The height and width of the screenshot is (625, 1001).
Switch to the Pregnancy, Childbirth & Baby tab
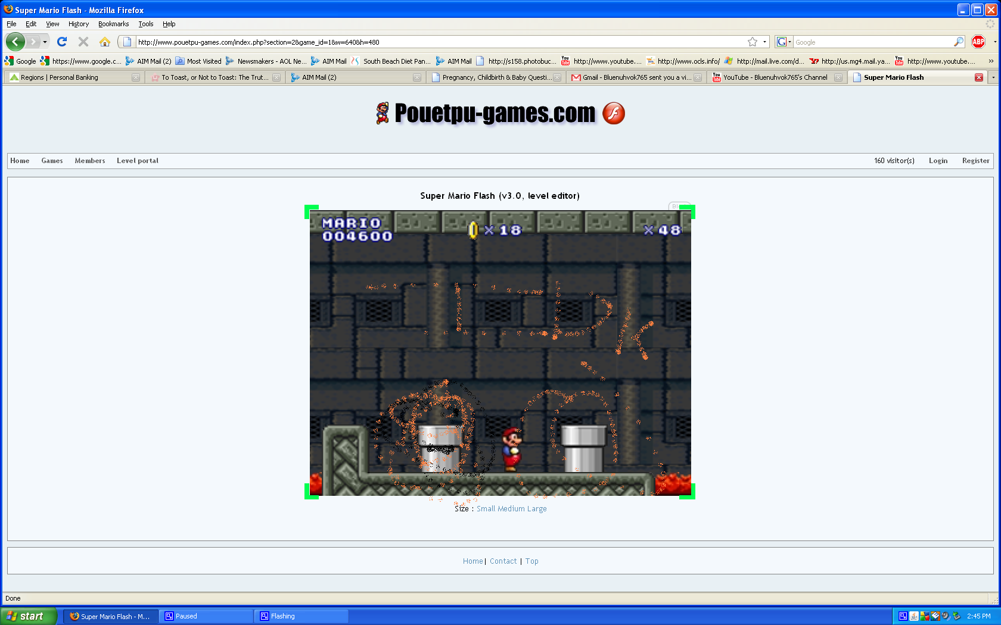tap(496, 77)
